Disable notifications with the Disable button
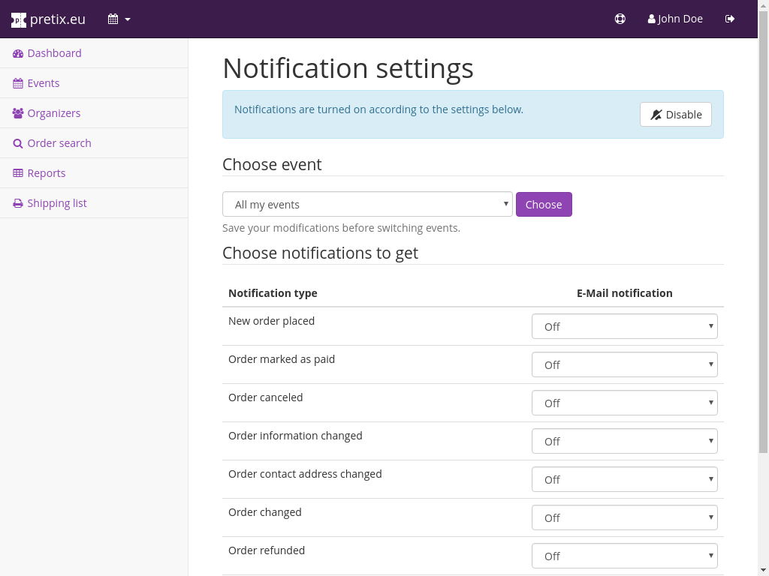769x576 pixels. [x=675, y=115]
